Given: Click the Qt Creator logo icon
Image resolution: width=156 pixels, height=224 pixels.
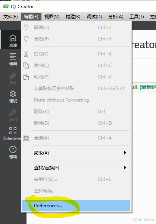Looking at the screenshot, I should [6, 6].
